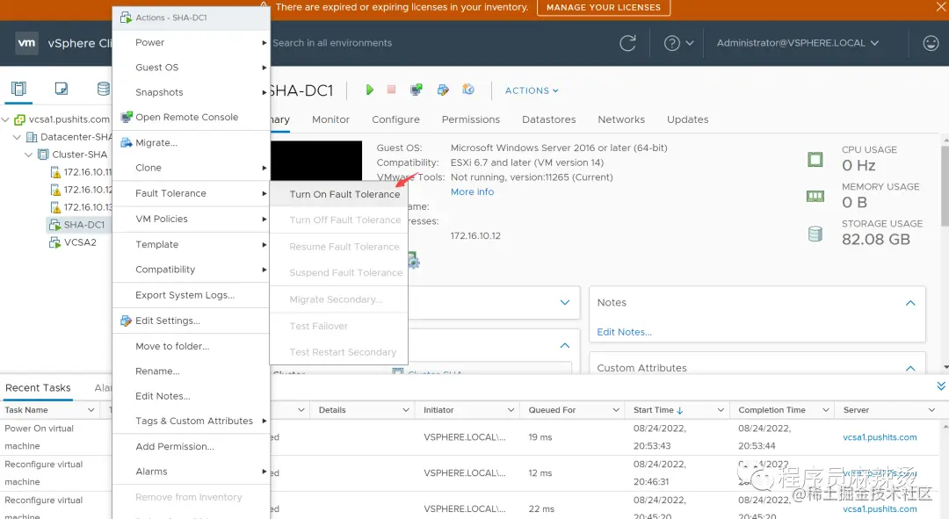949x519 pixels.
Task: Switch to the Datastores tab
Action: (x=549, y=119)
